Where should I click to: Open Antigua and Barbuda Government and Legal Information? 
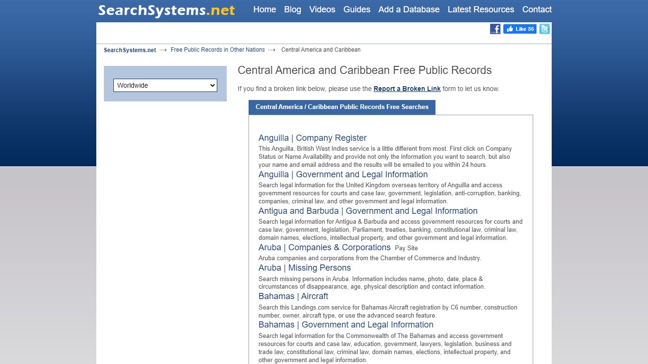click(x=368, y=211)
